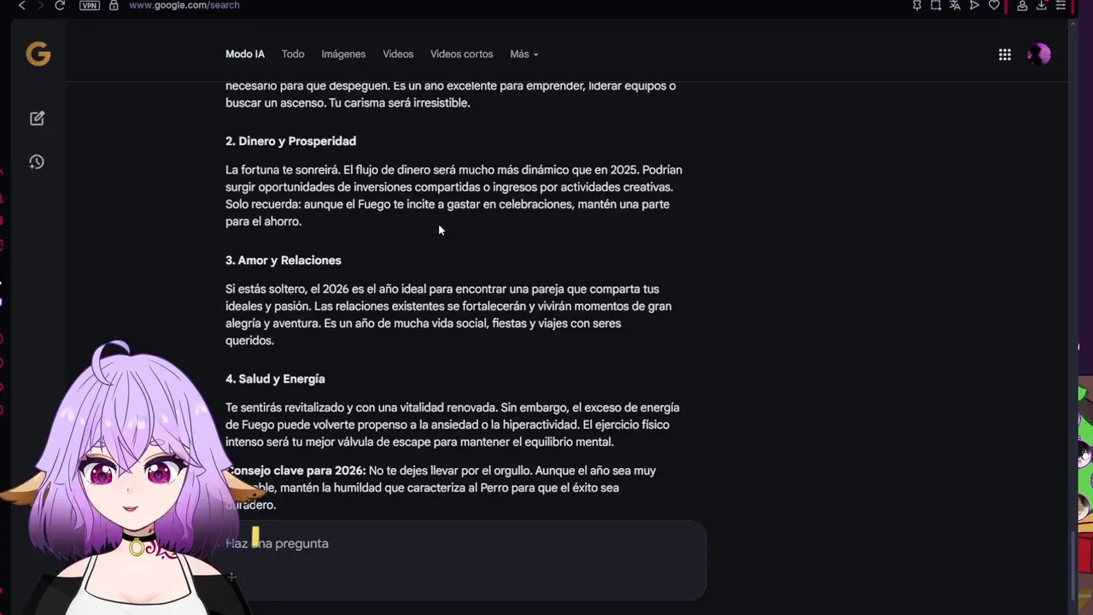1093x615 pixels.
Task: Click the Google logo icon
Action: tap(38, 55)
